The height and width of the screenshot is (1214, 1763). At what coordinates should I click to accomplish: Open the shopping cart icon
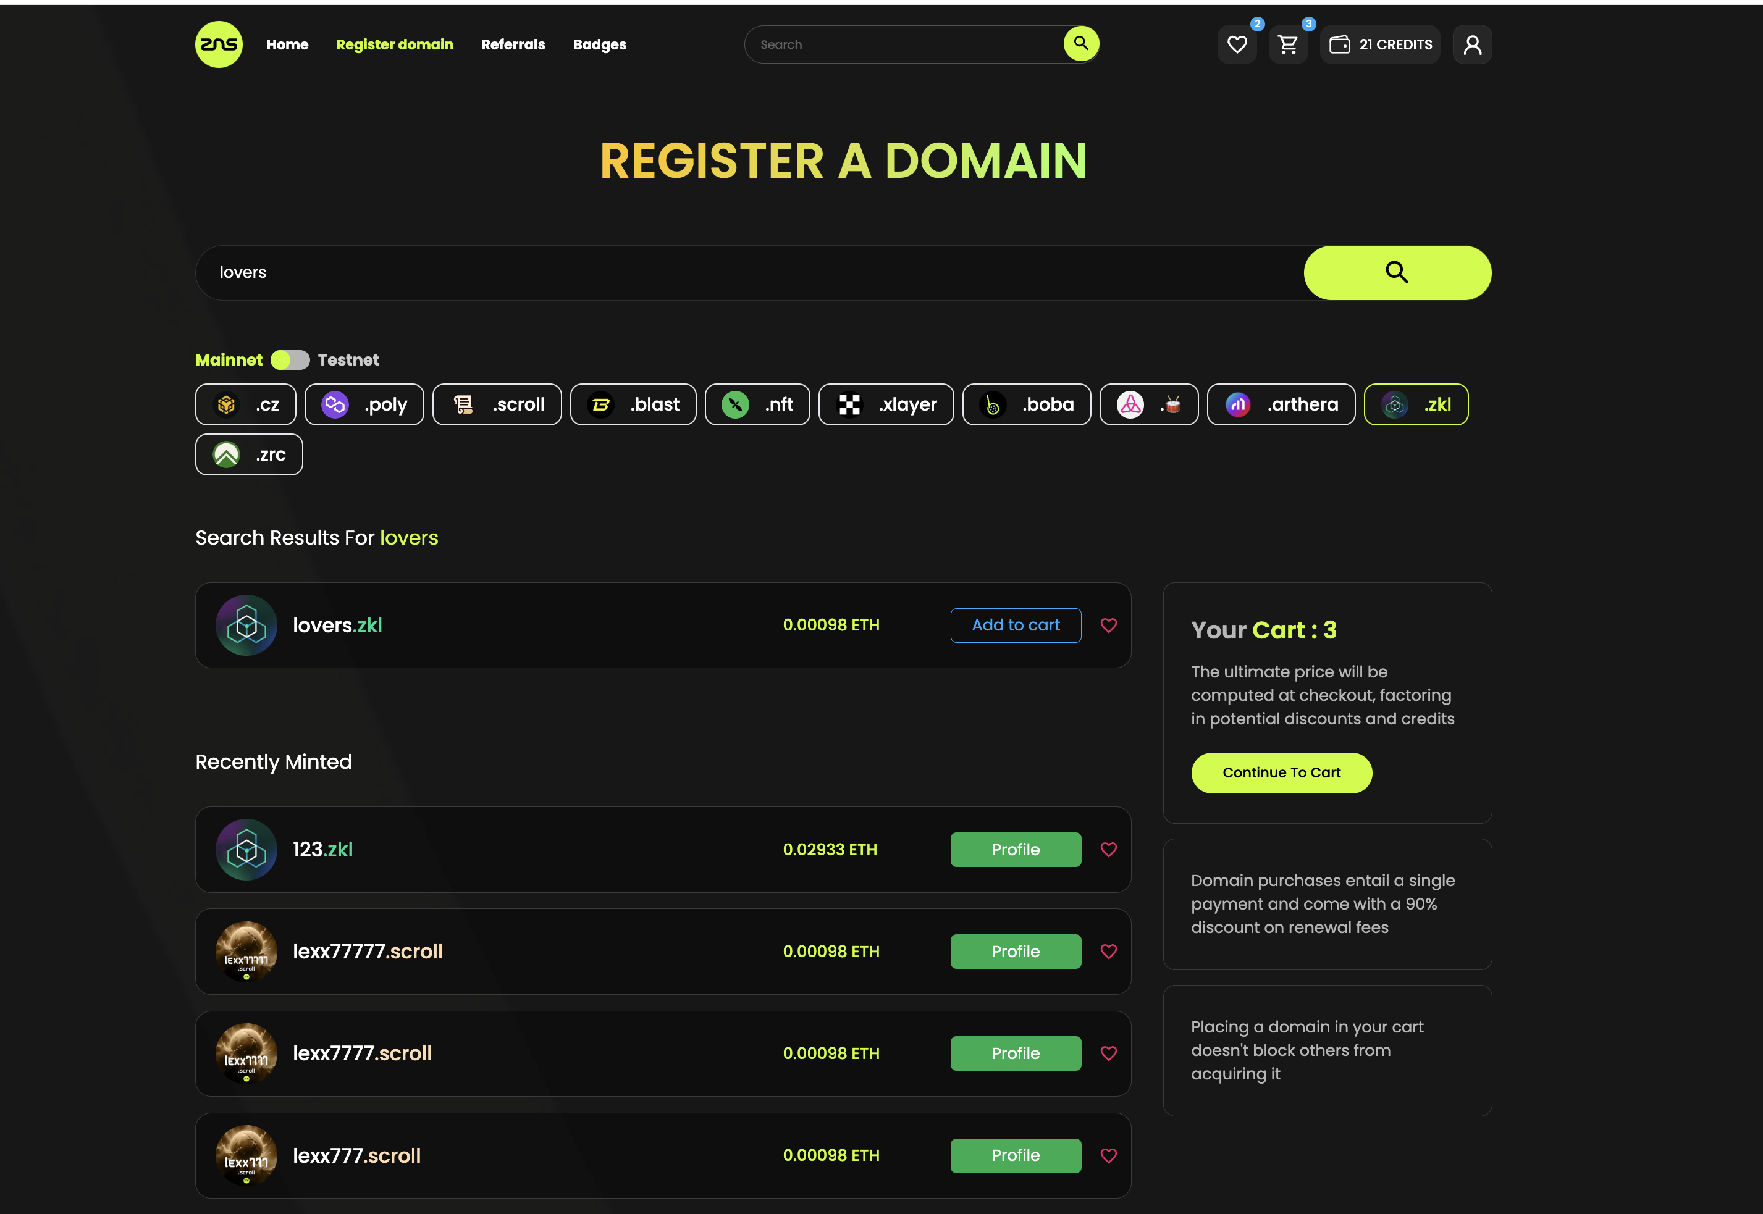coord(1287,45)
